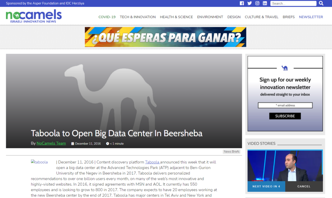
Task: Click the email address input field
Action: pos(285,105)
